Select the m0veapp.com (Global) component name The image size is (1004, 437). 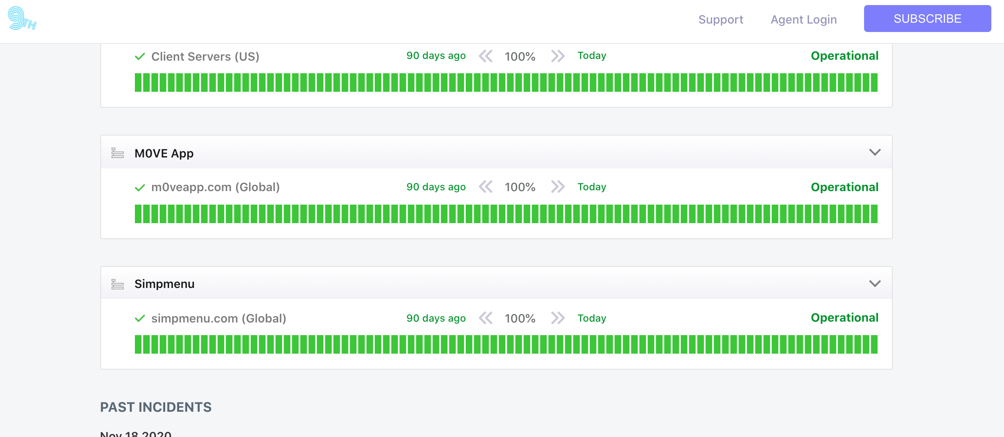pos(215,187)
